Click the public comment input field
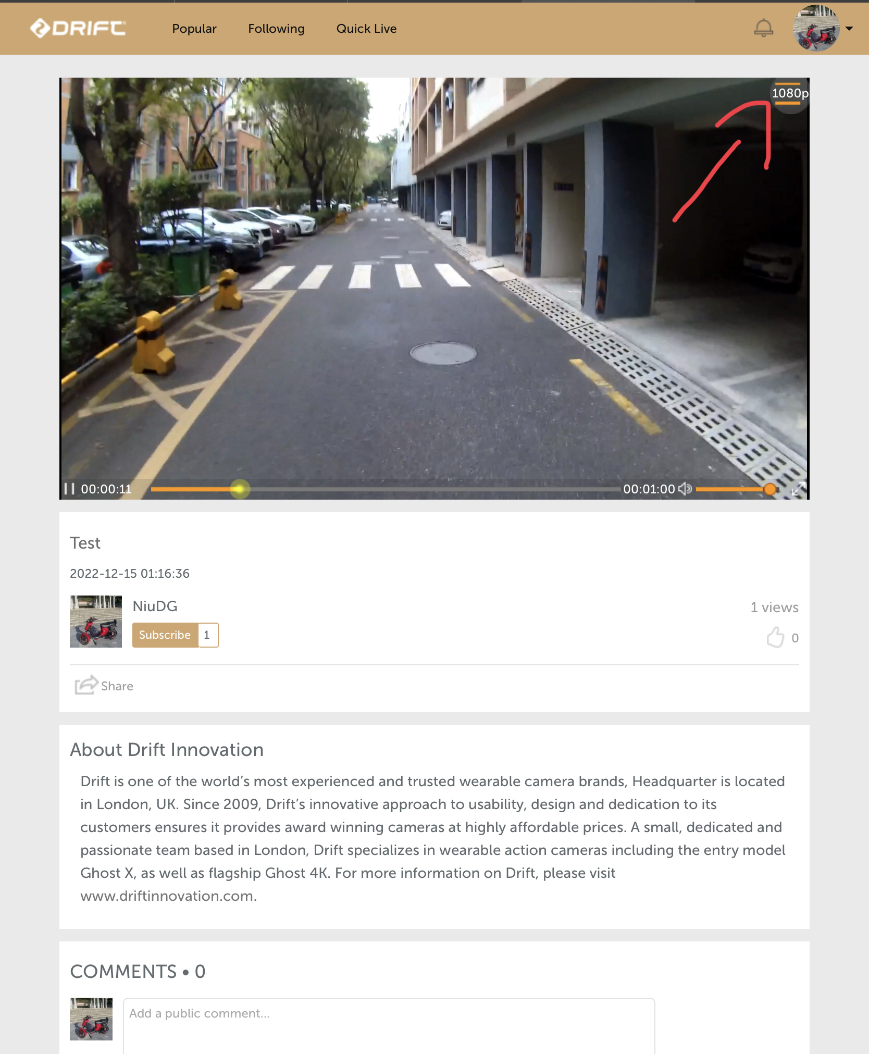Viewport: 869px width, 1054px height. click(x=389, y=1025)
